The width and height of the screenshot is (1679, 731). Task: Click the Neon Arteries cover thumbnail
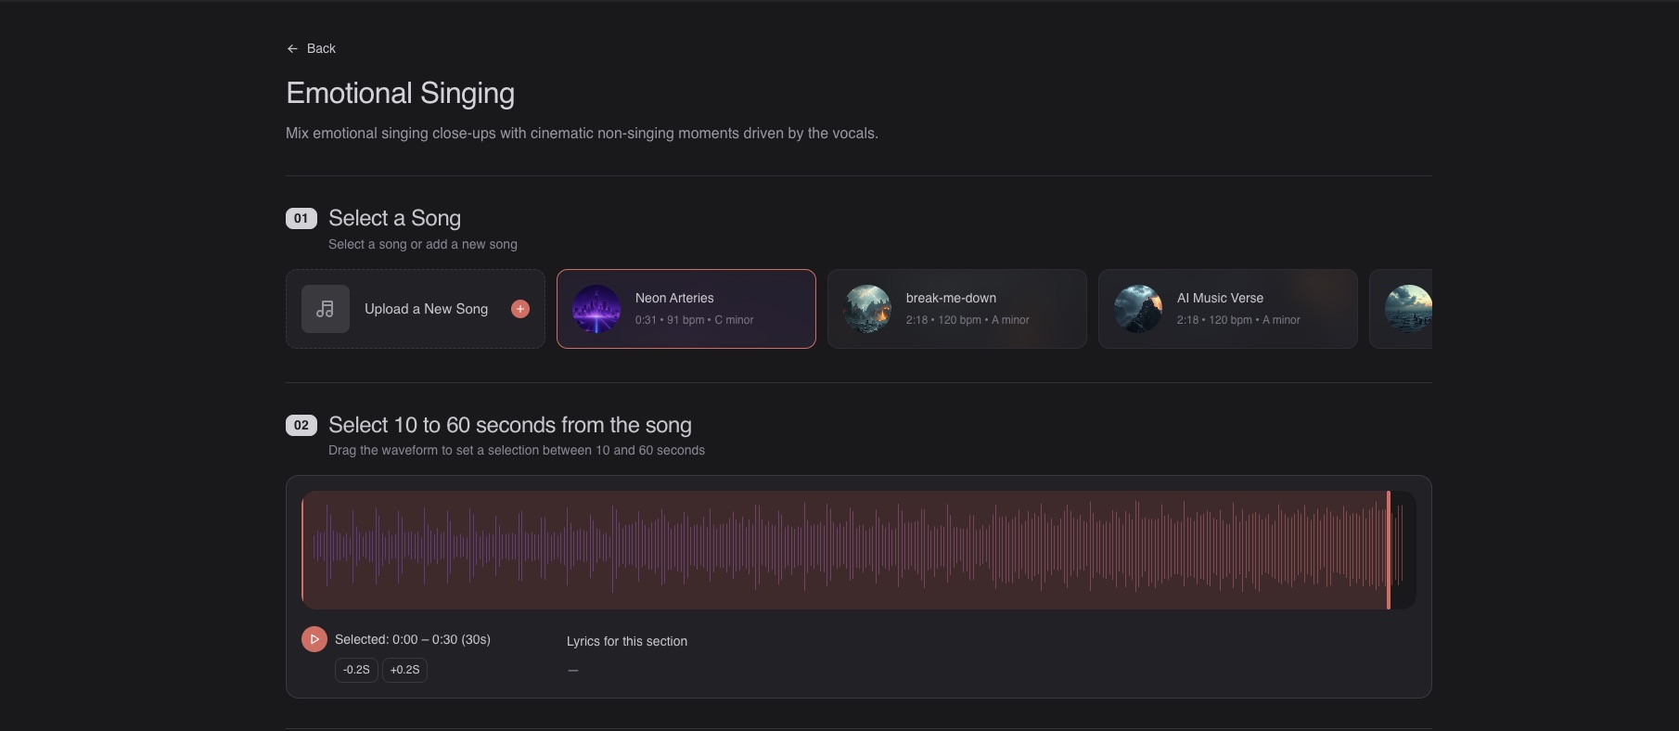point(596,309)
